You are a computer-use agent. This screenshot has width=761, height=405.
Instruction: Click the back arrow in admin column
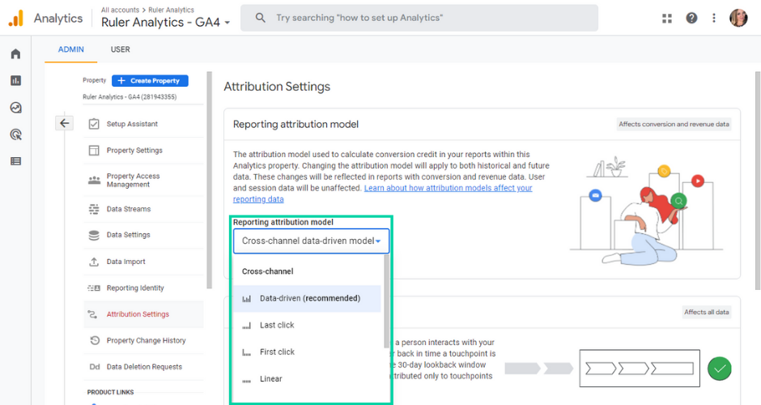pyautogui.click(x=65, y=123)
